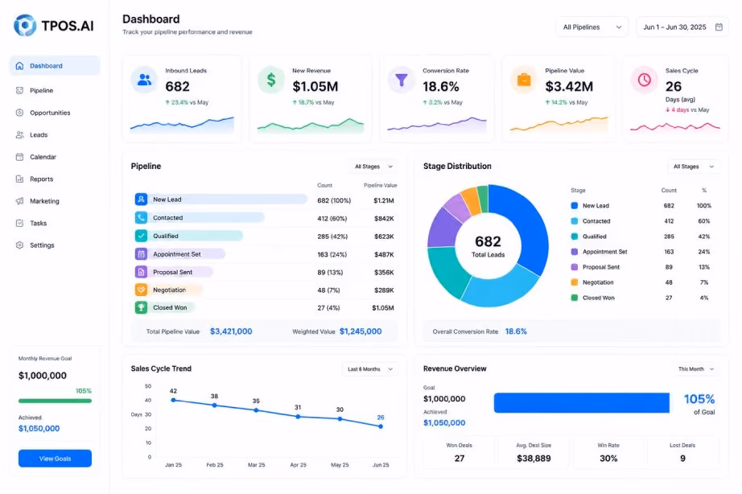The image size is (742, 494).
Task: Click the Pipeline Value briefcase icon
Action: point(524,80)
